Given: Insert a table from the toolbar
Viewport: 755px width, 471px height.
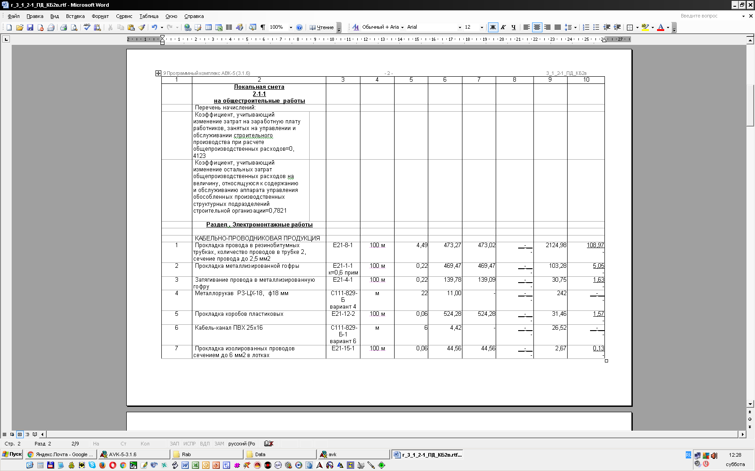Looking at the screenshot, I should (x=209, y=27).
